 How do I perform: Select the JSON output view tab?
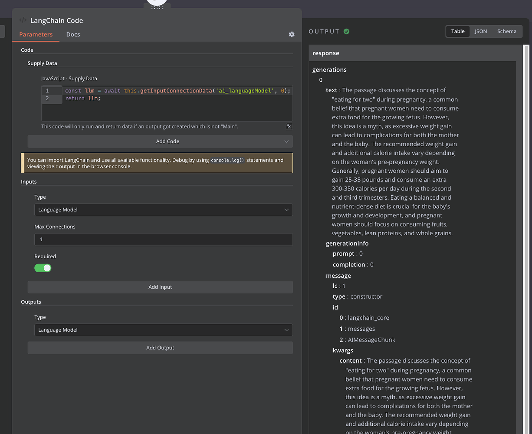(480, 31)
